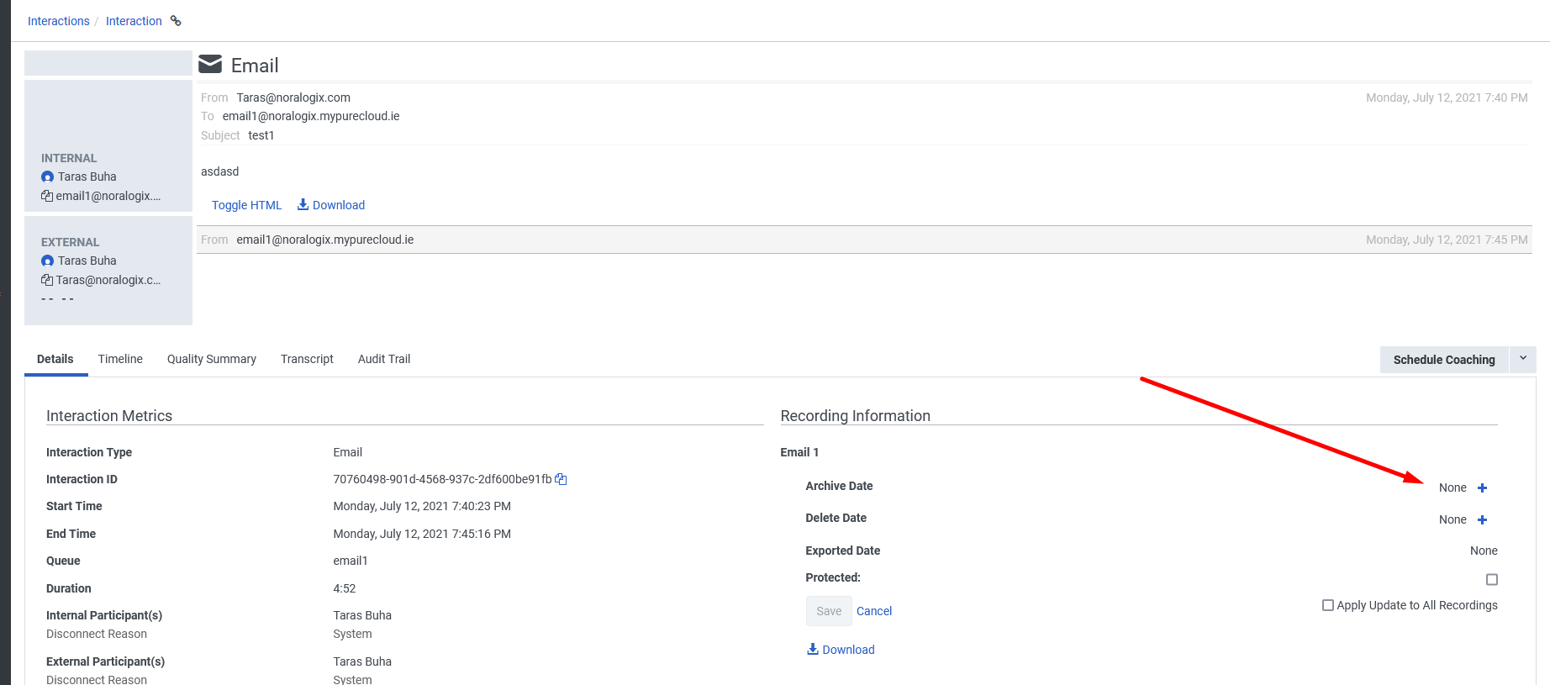Enable the Protected checkbox
1550x685 pixels.
coord(1491,579)
